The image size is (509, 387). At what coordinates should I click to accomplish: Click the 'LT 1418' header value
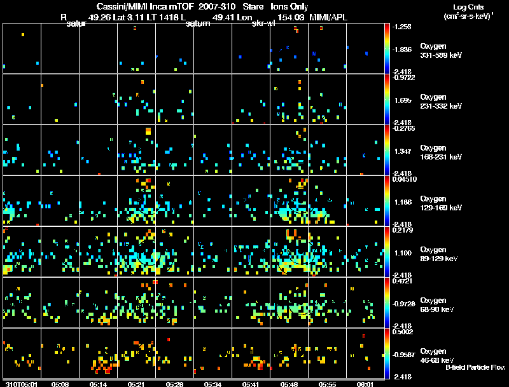164,18
